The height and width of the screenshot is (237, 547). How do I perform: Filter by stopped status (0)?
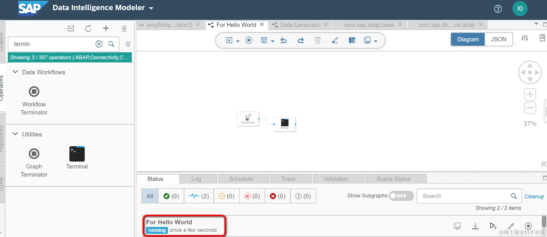pos(252,196)
